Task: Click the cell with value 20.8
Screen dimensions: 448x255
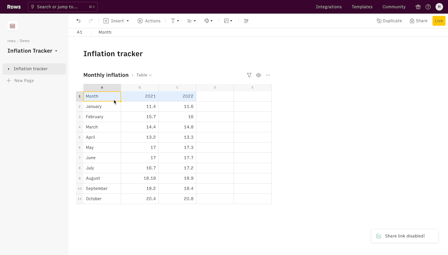Action: [177, 199]
